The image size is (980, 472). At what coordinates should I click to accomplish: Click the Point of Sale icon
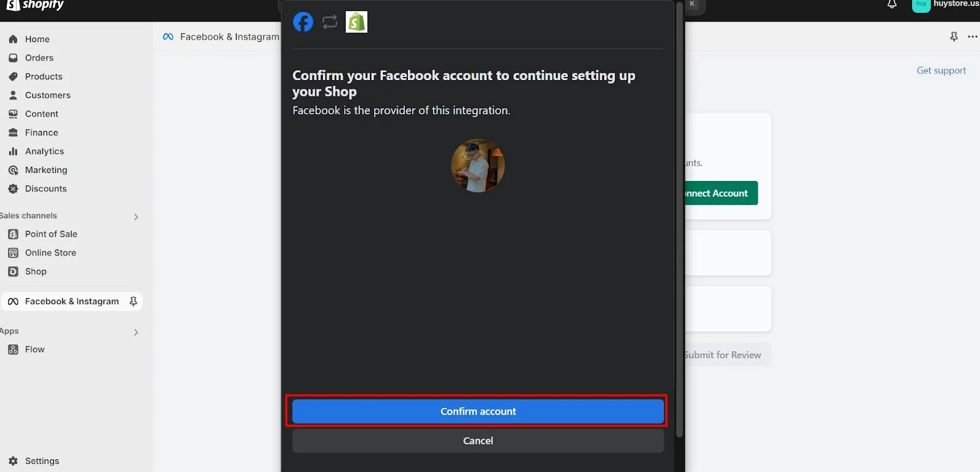point(13,234)
